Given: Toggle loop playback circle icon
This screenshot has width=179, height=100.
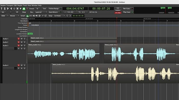Looking at the screenshot, I should (14, 9).
